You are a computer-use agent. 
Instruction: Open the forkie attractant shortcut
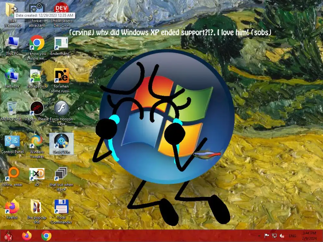[37, 15]
